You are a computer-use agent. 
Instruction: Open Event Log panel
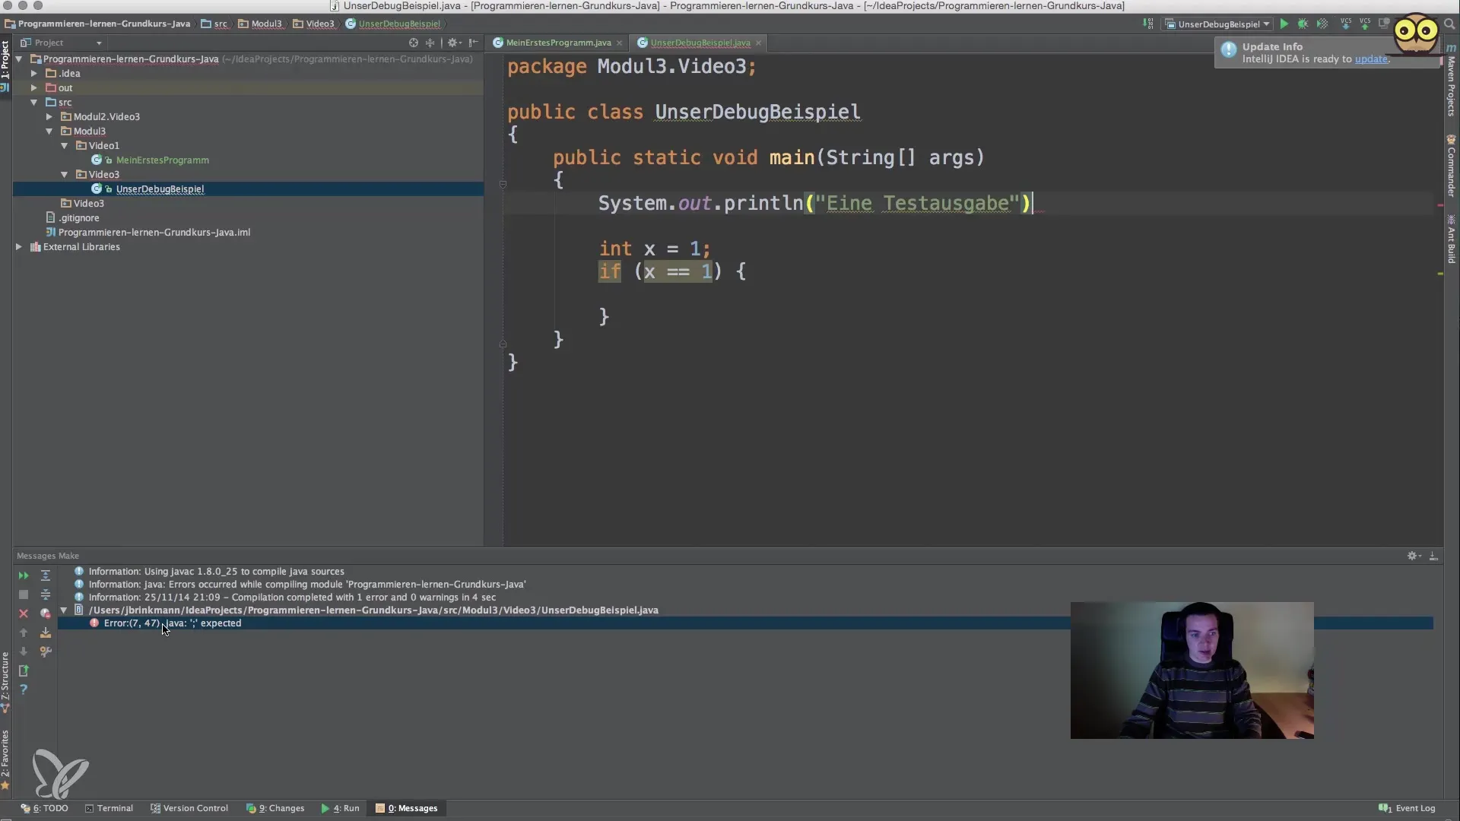1407,808
